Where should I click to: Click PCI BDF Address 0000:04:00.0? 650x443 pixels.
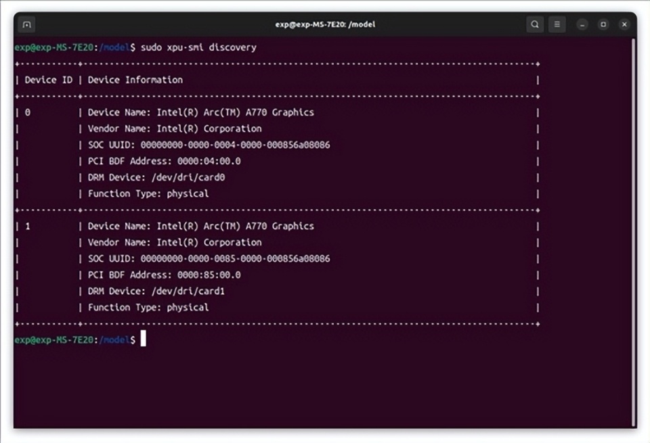pos(164,161)
